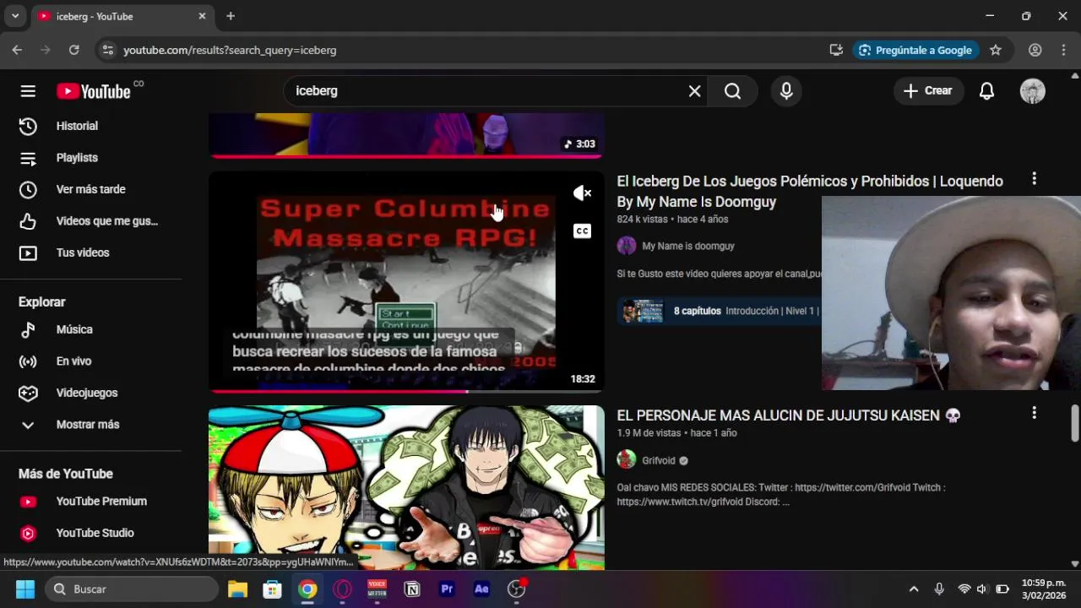The image size is (1081, 608).
Task: Open El Iceberg De Los Juegos Polémicos title
Action: (x=810, y=192)
